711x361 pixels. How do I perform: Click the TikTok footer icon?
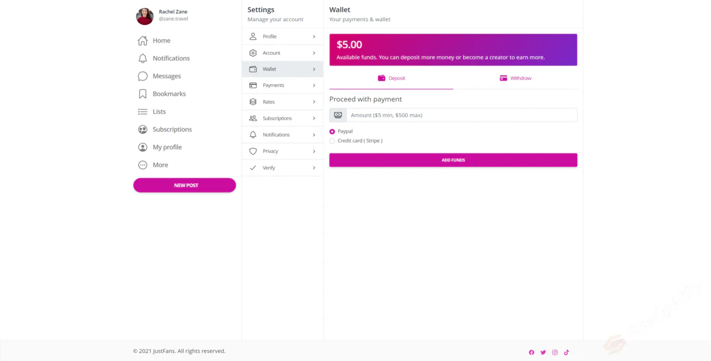566,352
